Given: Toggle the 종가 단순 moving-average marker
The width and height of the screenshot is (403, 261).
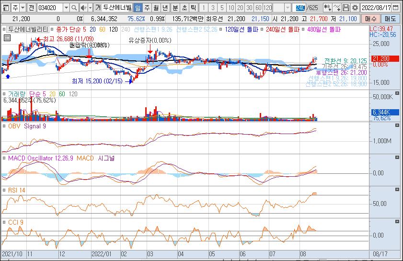Looking at the screenshot, I should [x=52, y=30].
